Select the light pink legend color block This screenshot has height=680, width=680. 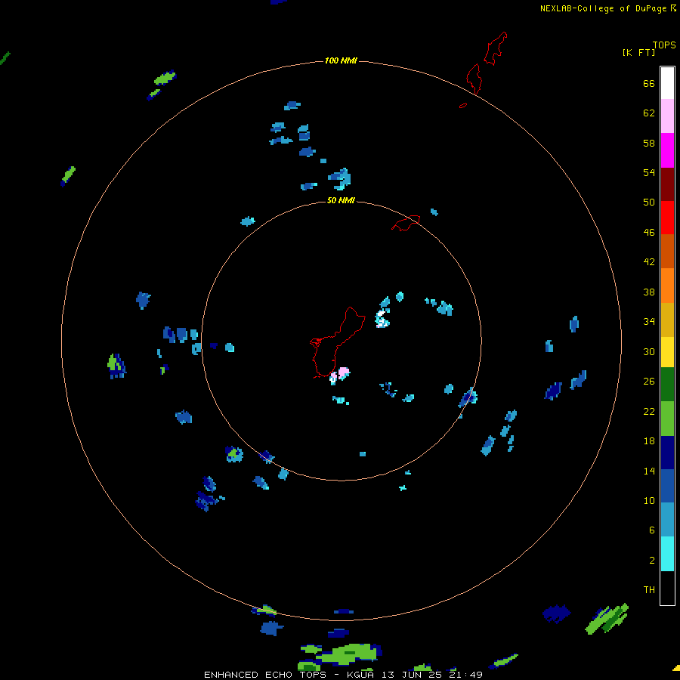[667, 116]
